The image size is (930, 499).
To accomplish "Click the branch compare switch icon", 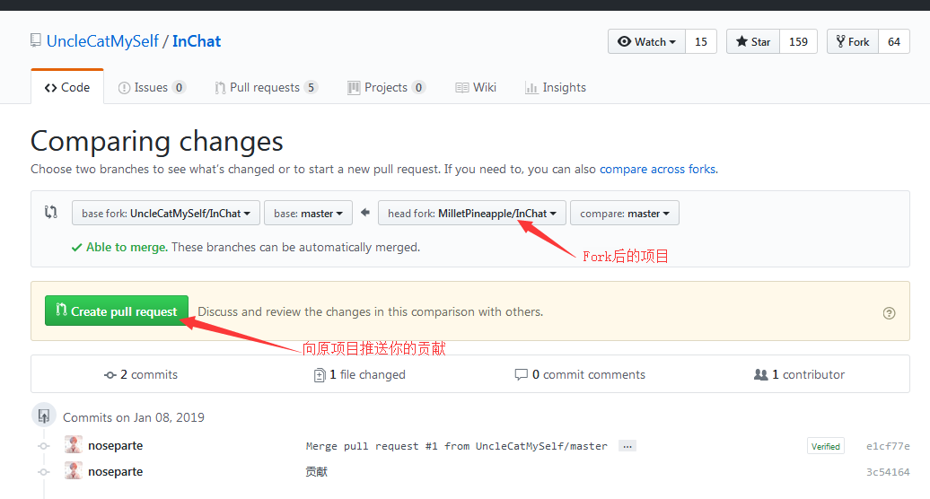I will click(x=51, y=212).
